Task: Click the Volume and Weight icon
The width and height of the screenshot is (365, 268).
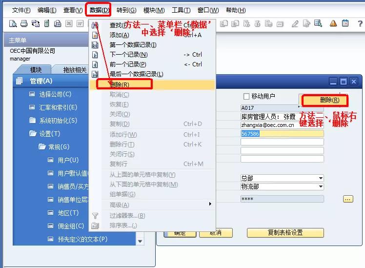Action: point(269,23)
